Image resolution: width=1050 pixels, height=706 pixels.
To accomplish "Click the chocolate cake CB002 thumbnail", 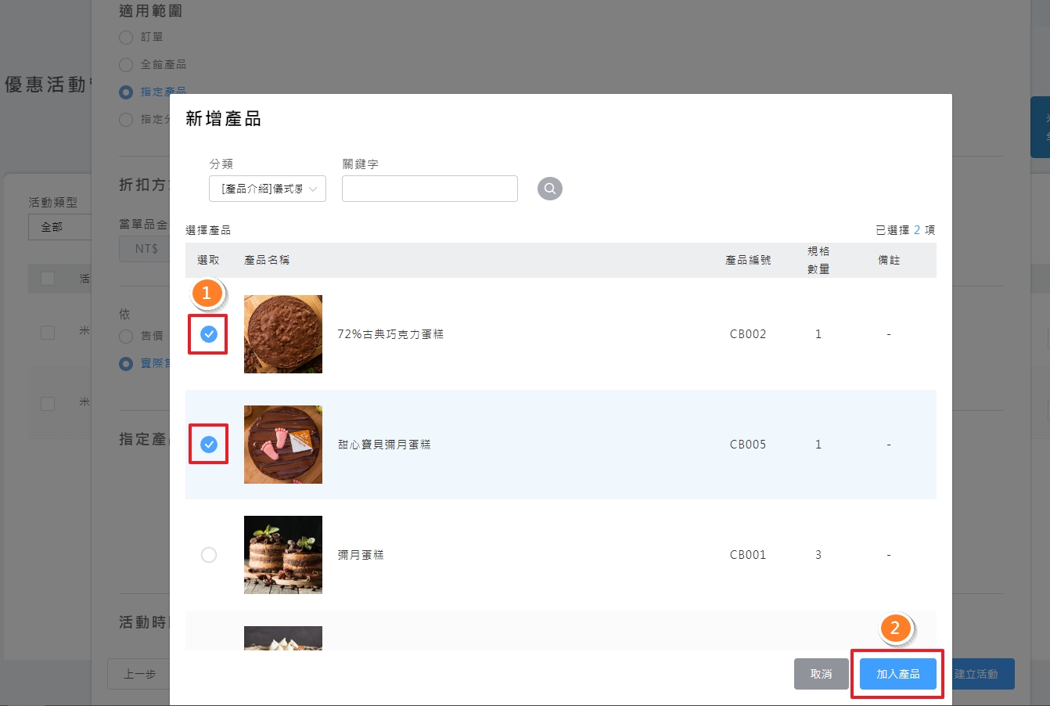I will 282,333.
